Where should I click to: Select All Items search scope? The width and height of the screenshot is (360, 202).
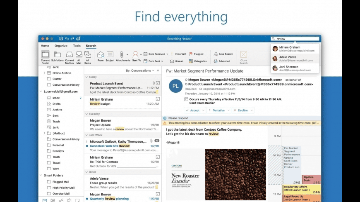[87, 57]
